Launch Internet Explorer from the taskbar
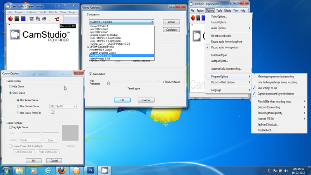 (48, 171)
